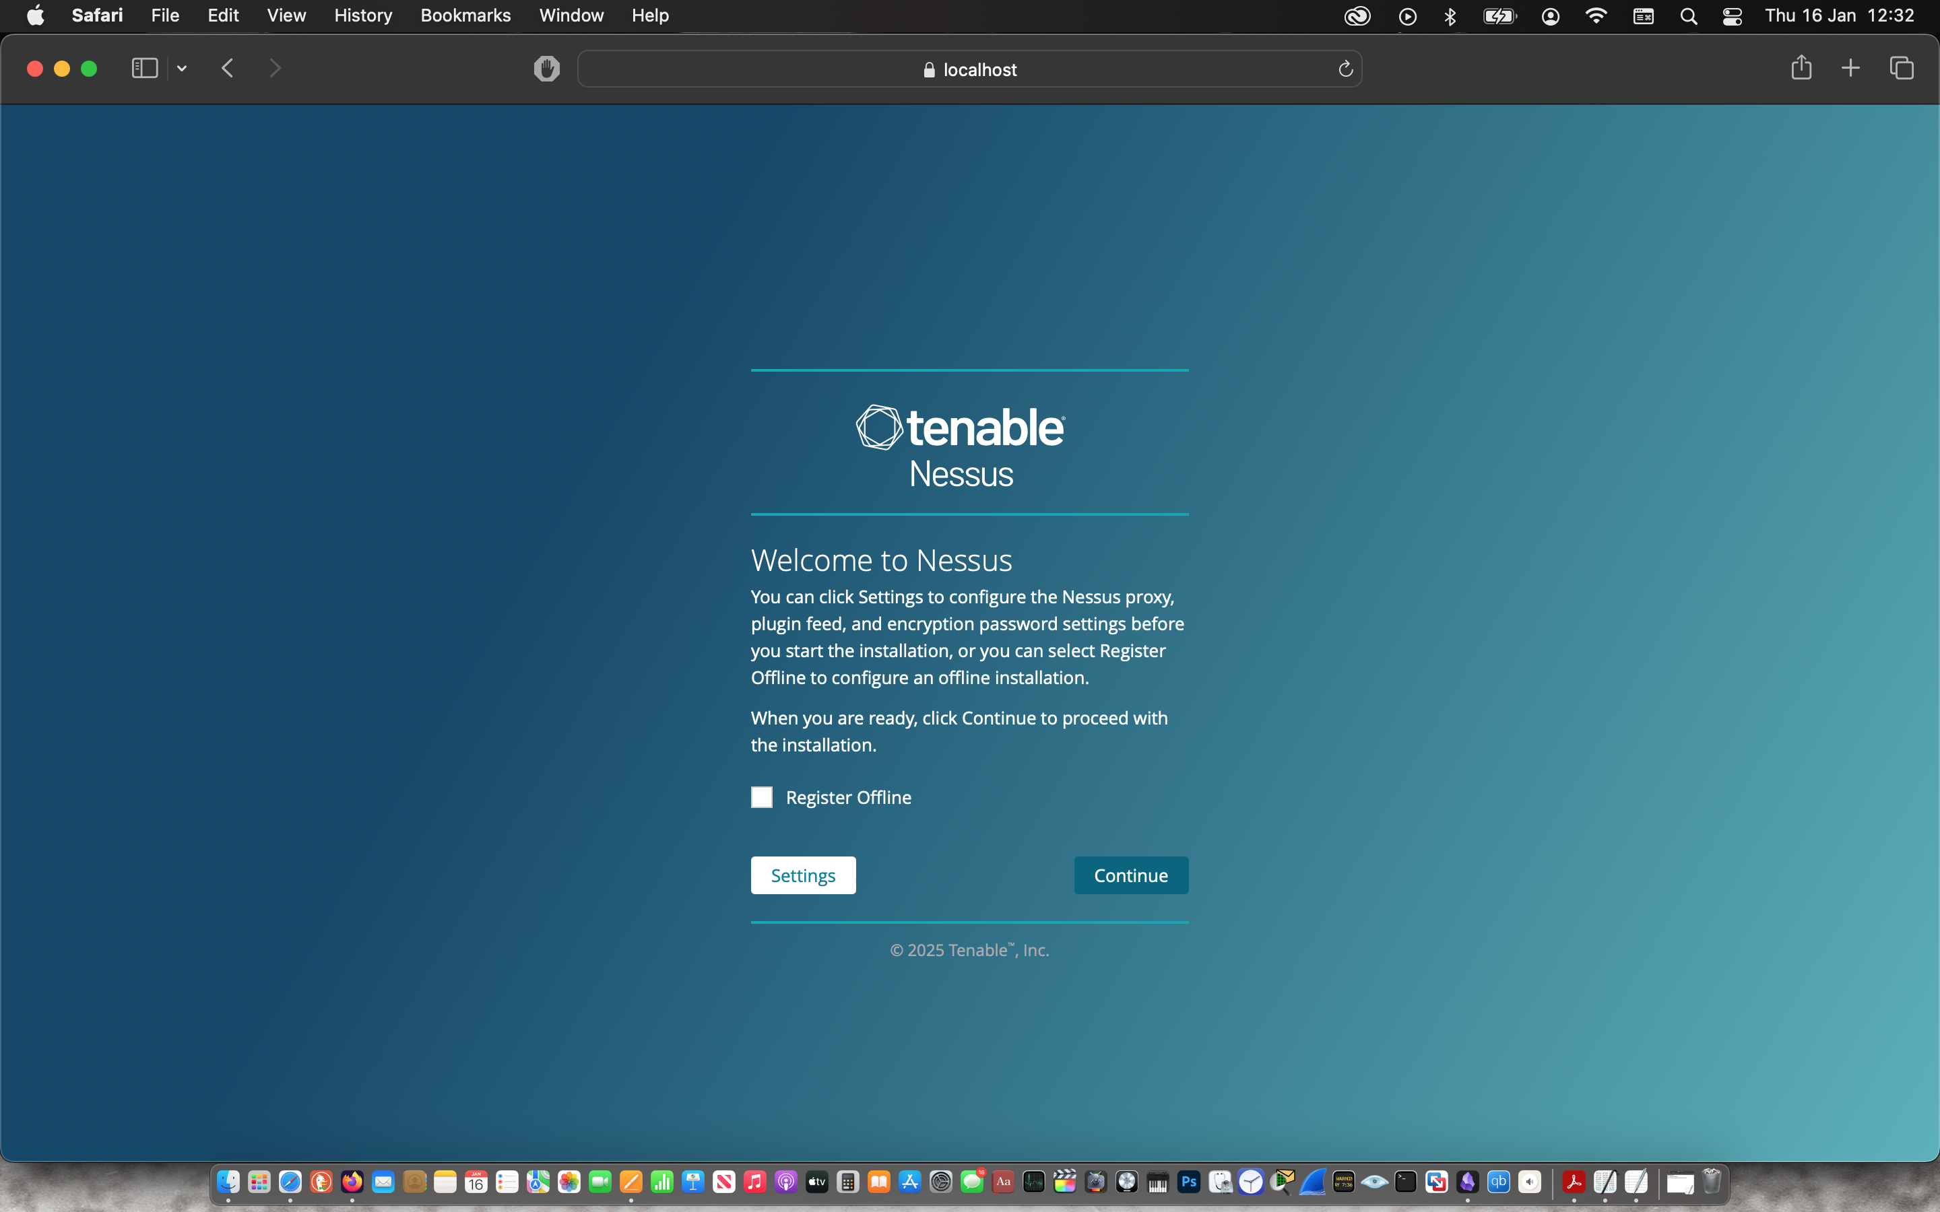Click the Settings button

tap(802, 875)
